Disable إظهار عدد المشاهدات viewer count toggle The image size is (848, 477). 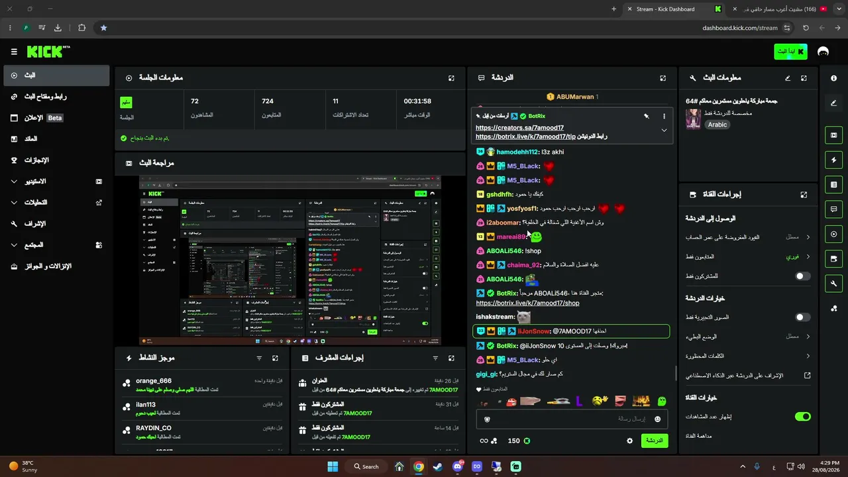tap(802, 417)
